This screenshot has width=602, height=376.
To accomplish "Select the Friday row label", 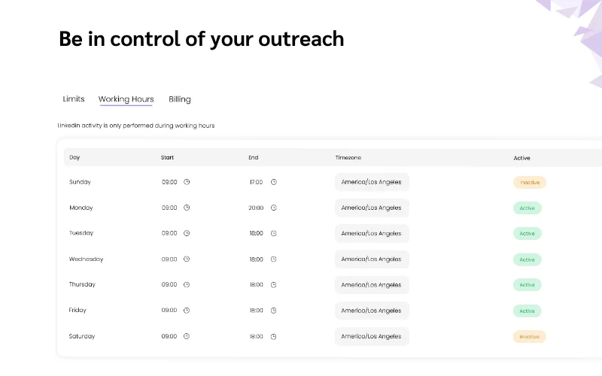I will [78, 310].
